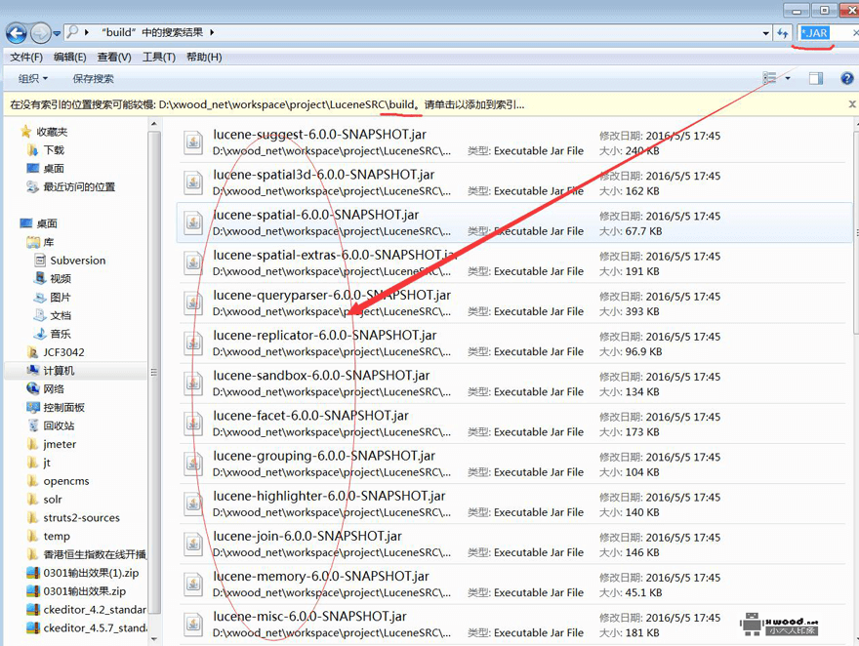Open the jmeter folder
The width and height of the screenshot is (859, 646).
(52, 444)
